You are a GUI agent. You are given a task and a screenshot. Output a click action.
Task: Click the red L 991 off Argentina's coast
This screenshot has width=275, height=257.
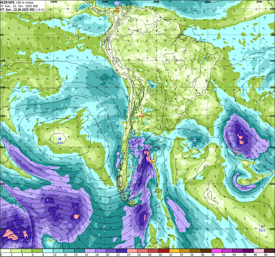(x=154, y=159)
